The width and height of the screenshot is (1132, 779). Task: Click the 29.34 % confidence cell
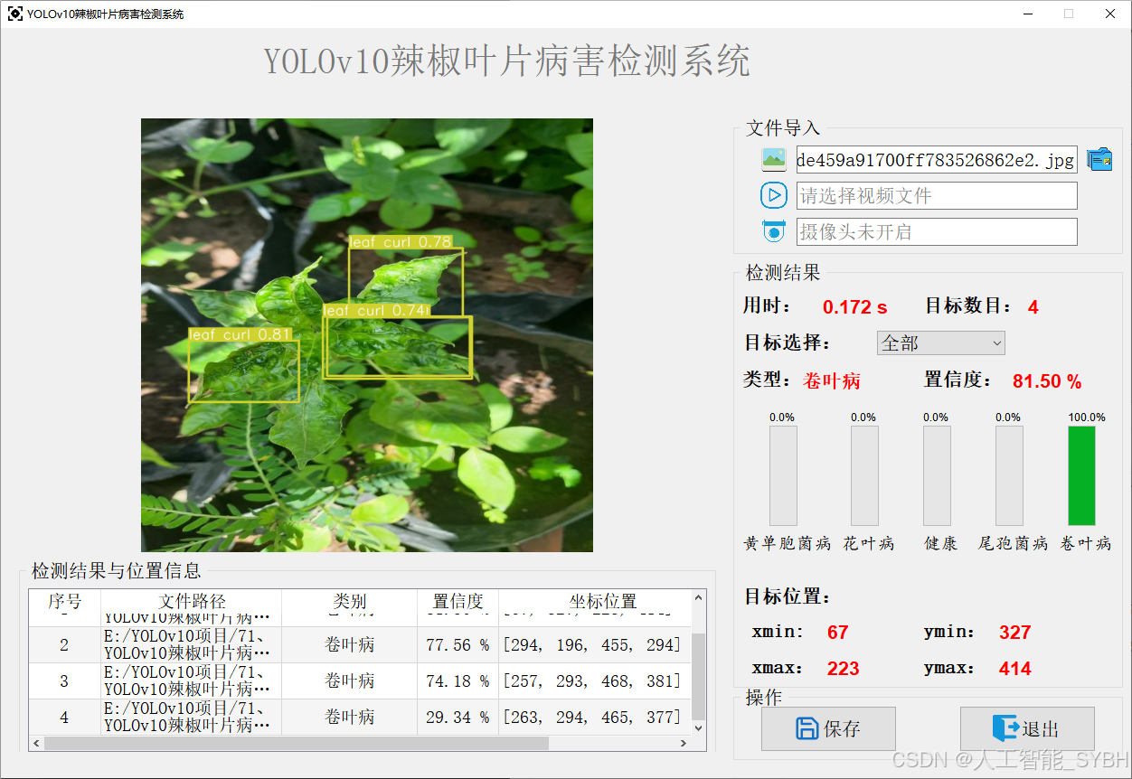pos(458,718)
